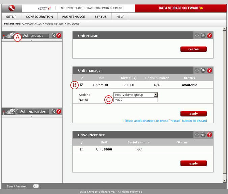Open Vol. replication help question icon

[59, 111]
